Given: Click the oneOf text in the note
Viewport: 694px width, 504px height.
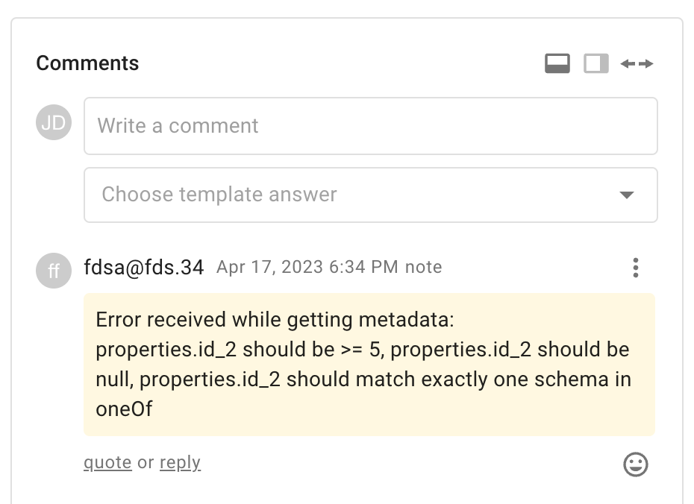Looking at the screenshot, I should tap(124, 409).
